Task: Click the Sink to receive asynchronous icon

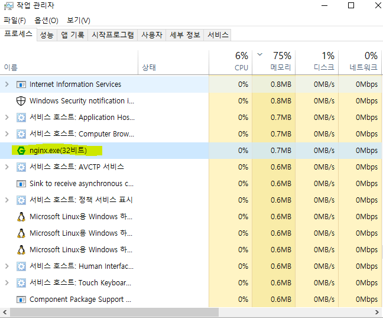Action: click(21, 184)
